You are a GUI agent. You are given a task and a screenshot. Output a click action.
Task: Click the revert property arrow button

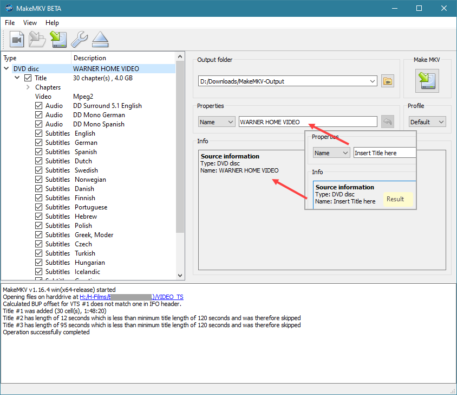[x=387, y=122]
